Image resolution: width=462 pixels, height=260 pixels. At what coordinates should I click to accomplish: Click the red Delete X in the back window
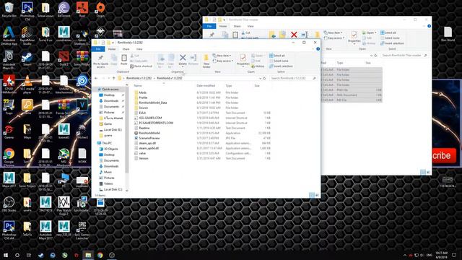[x=294, y=35]
